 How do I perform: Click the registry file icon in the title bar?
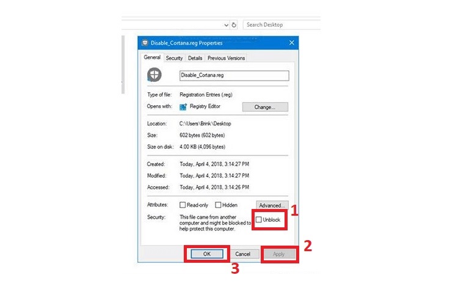point(145,43)
